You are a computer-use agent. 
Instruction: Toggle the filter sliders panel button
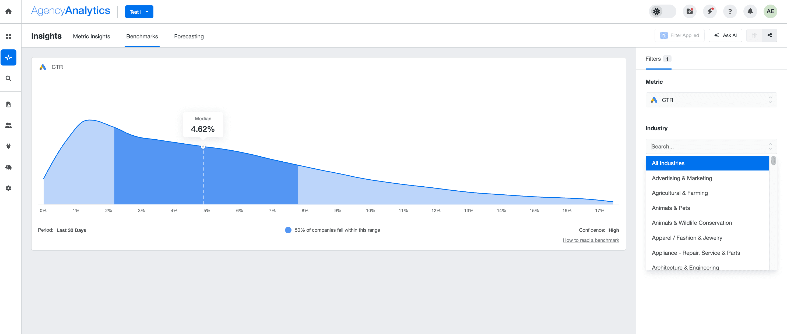tap(754, 35)
